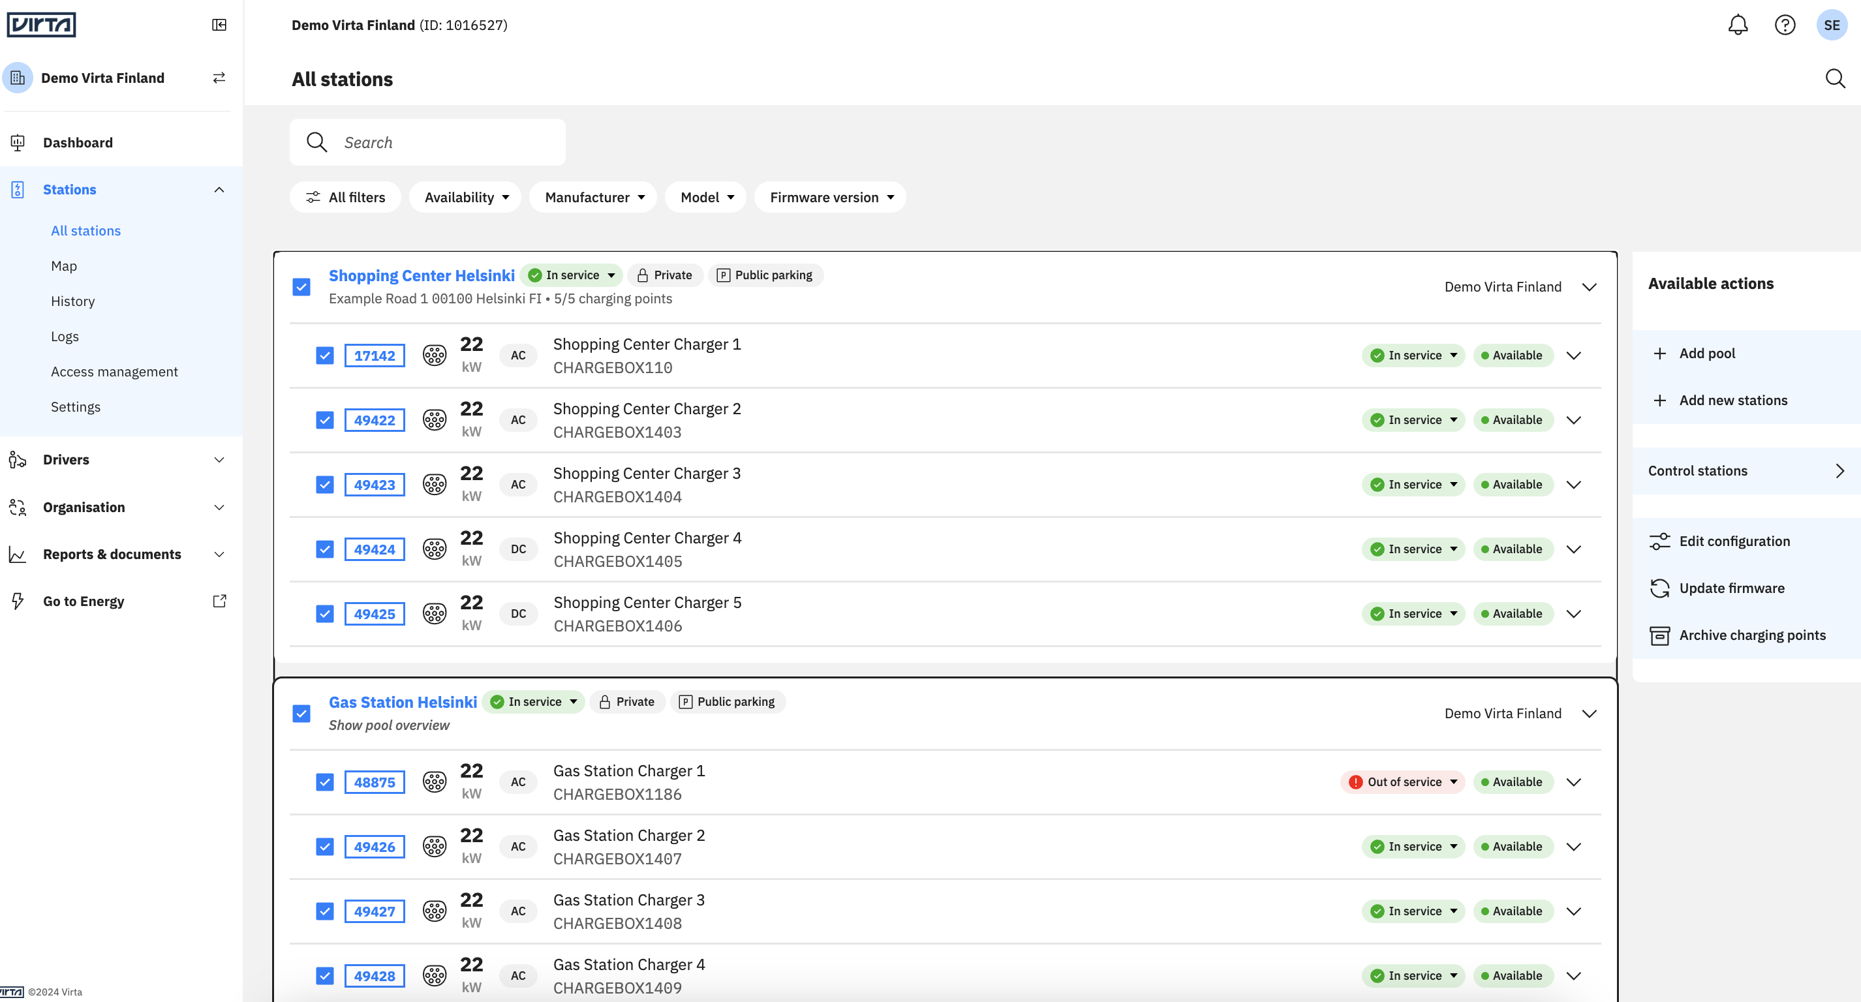1861x1002 pixels.
Task: Expand Control stations actions
Action: (1746, 471)
